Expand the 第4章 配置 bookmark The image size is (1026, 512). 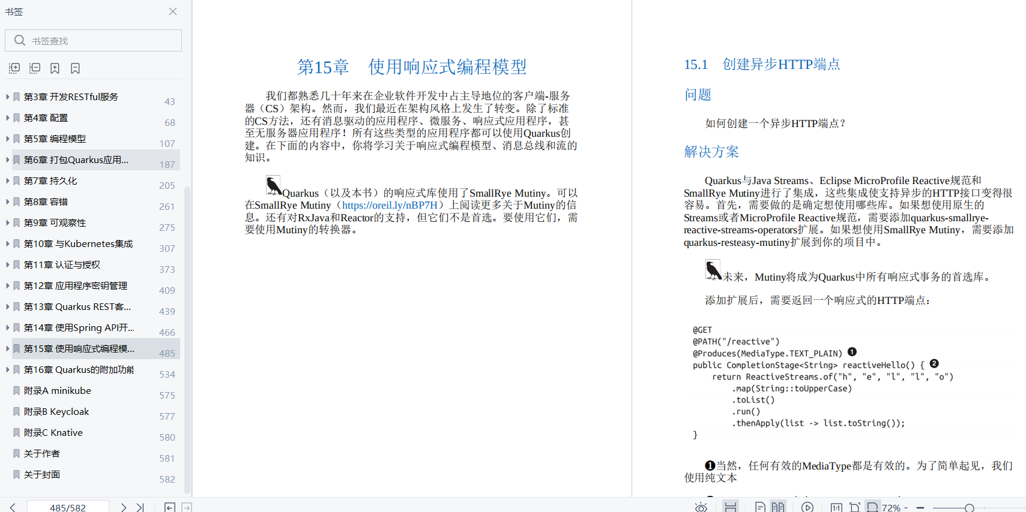coord(7,118)
